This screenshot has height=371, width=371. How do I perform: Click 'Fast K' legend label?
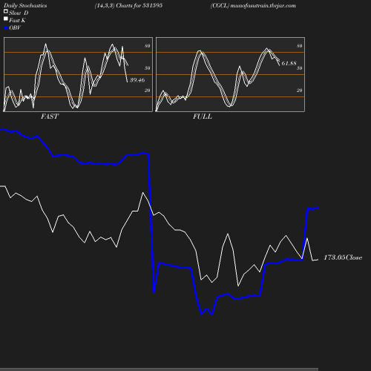(17, 20)
